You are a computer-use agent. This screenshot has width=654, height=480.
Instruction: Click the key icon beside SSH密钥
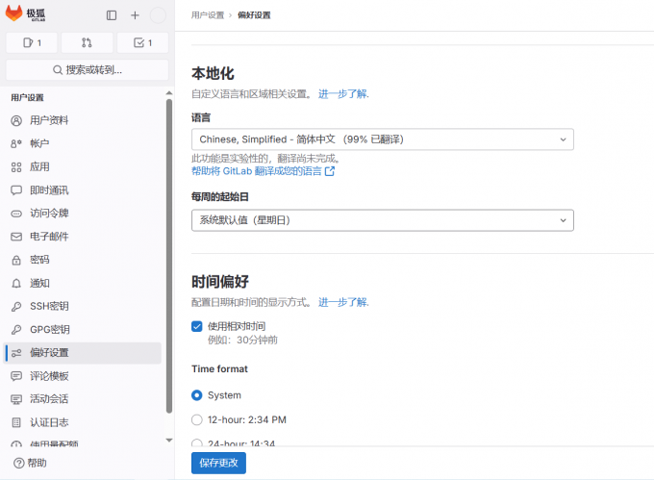pos(16,307)
